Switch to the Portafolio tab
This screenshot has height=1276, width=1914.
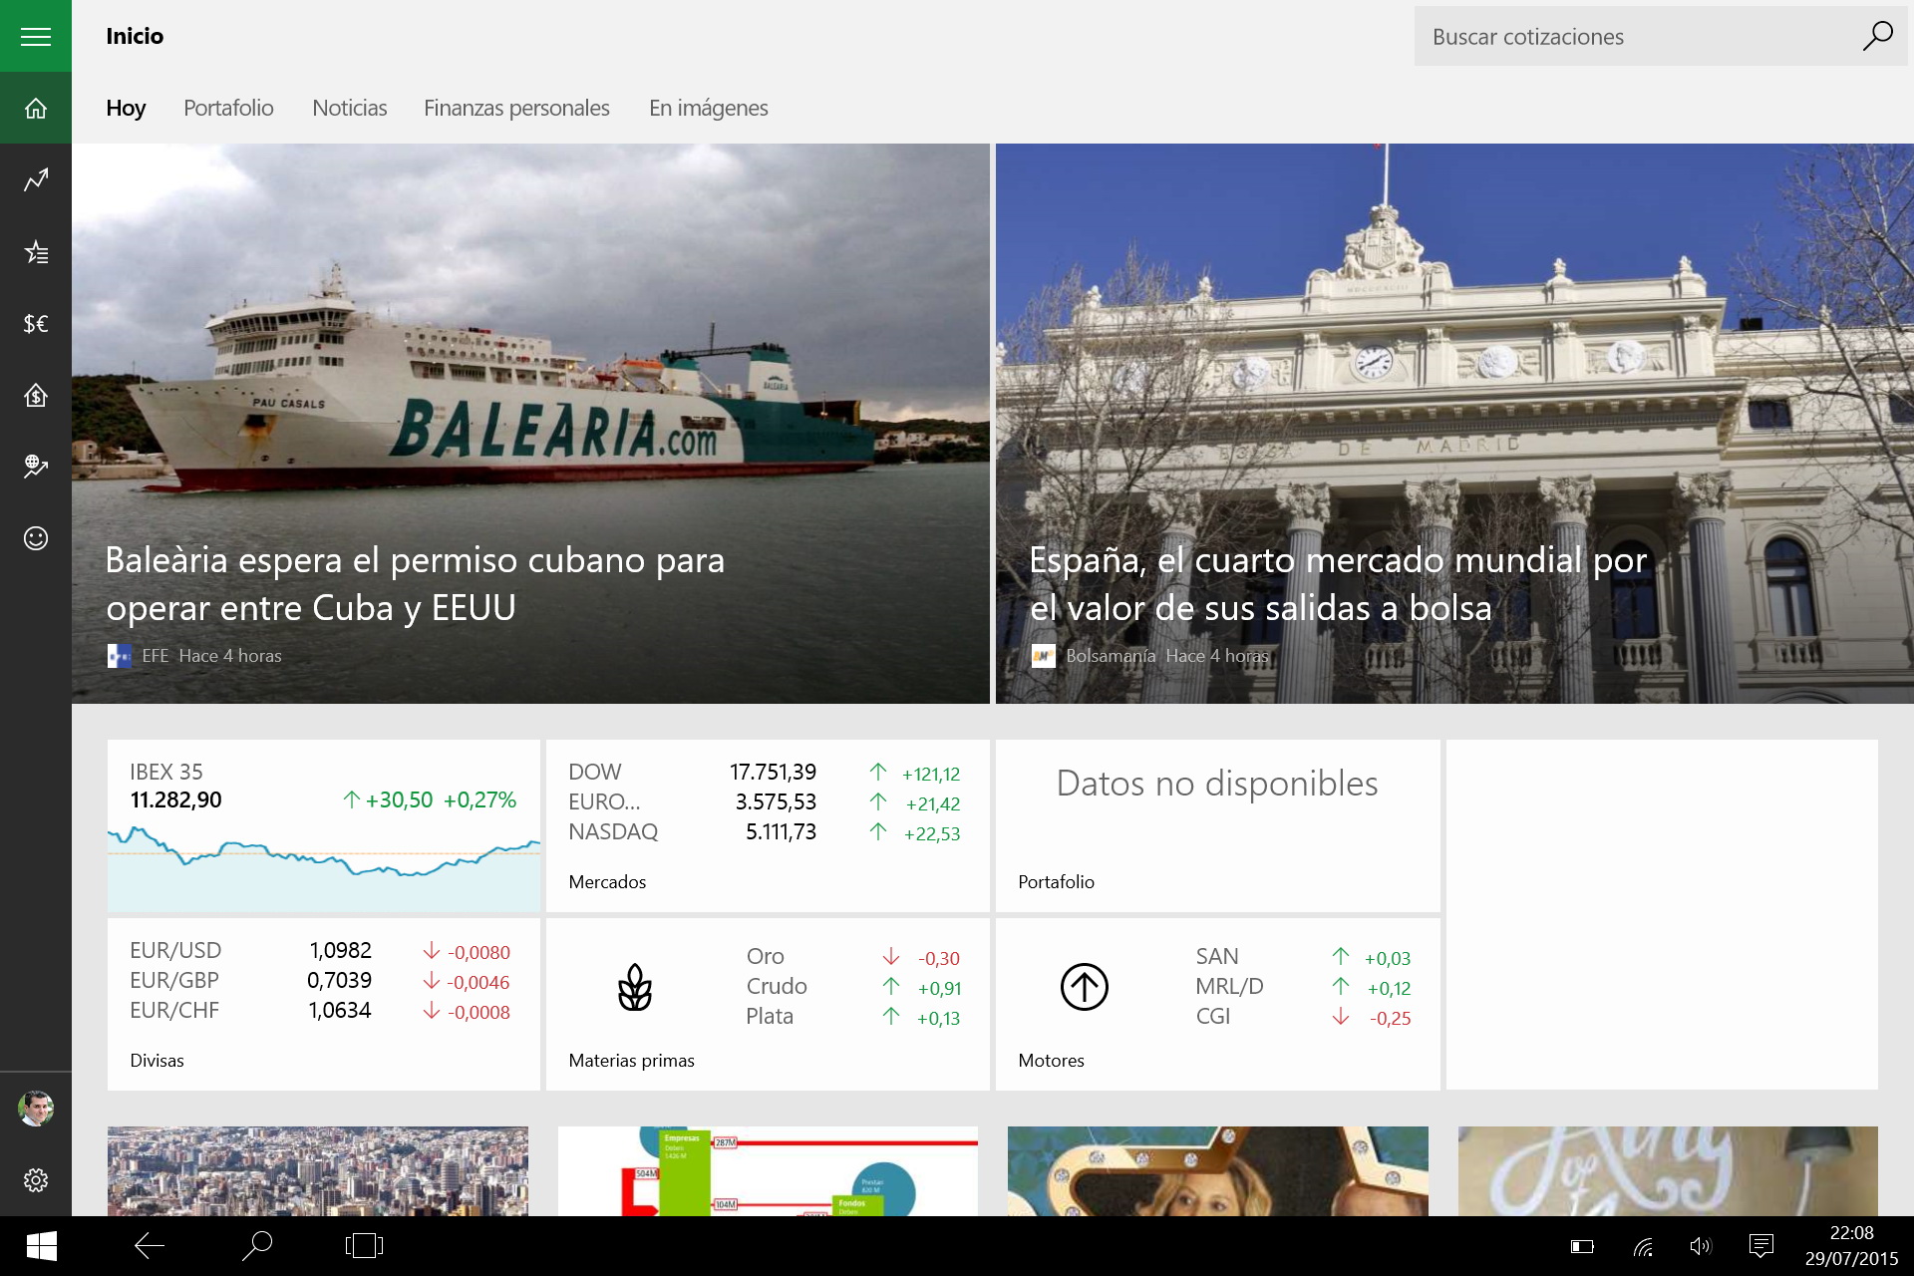228,108
